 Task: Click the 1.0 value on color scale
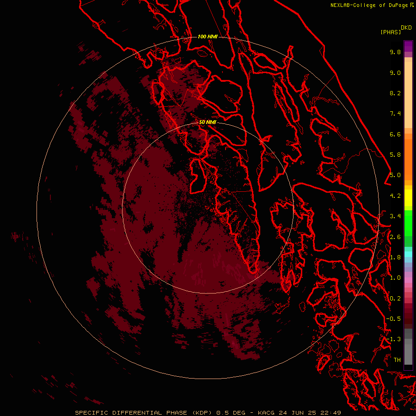395,278
